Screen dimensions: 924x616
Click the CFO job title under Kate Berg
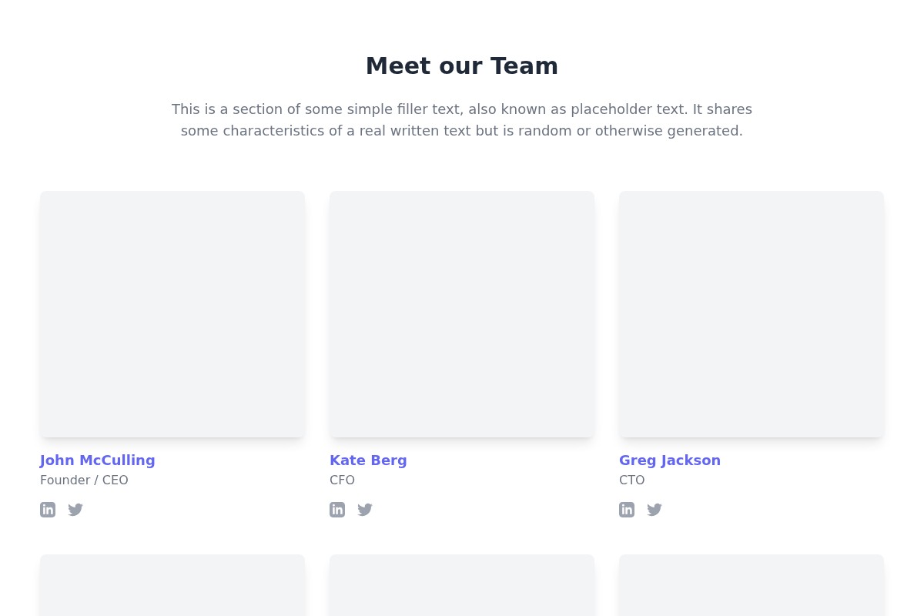coord(342,480)
